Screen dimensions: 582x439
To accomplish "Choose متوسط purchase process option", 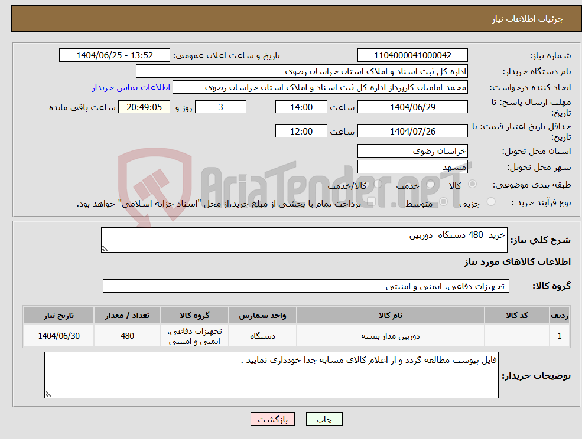I will click(443, 202).
